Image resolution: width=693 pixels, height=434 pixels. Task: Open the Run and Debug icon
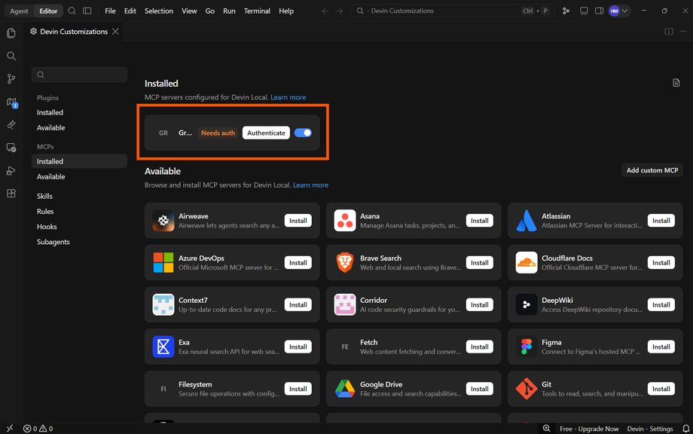click(11, 170)
